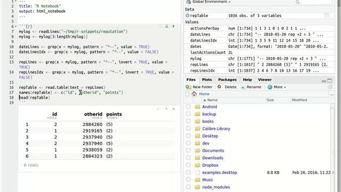Click the Calibre Library folder icon
Viewport: 341px width, 192px height.
click(198, 129)
